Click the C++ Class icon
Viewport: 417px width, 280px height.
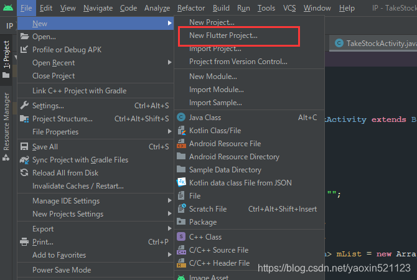pyautogui.click(x=181, y=236)
